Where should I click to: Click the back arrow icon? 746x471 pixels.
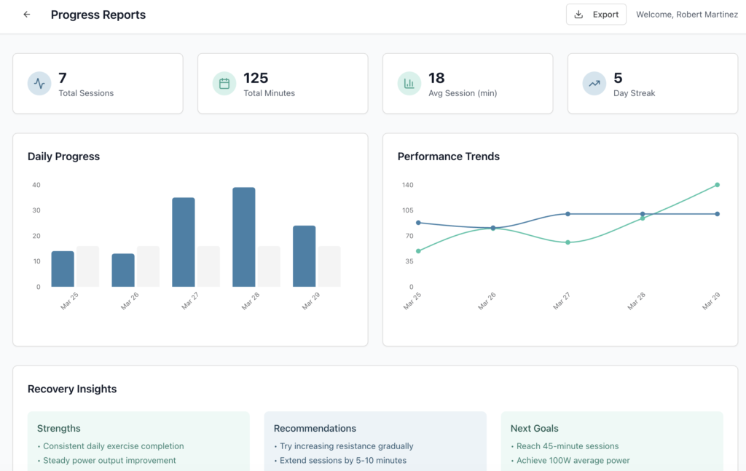(x=27, y=15)
